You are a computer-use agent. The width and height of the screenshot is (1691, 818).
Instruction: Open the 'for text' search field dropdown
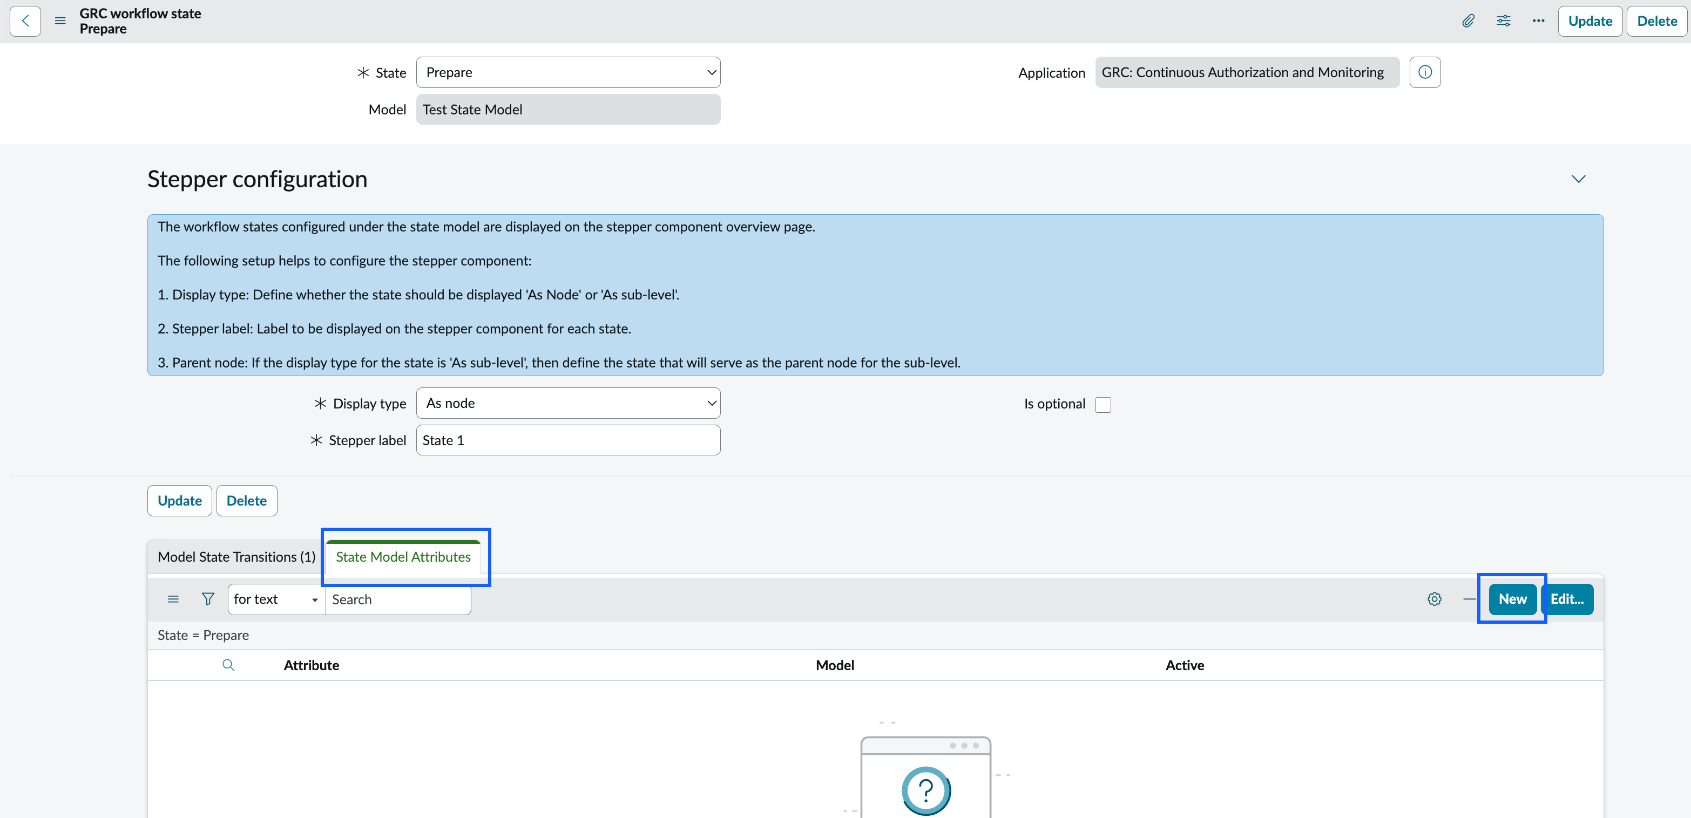tap(276, 599)
